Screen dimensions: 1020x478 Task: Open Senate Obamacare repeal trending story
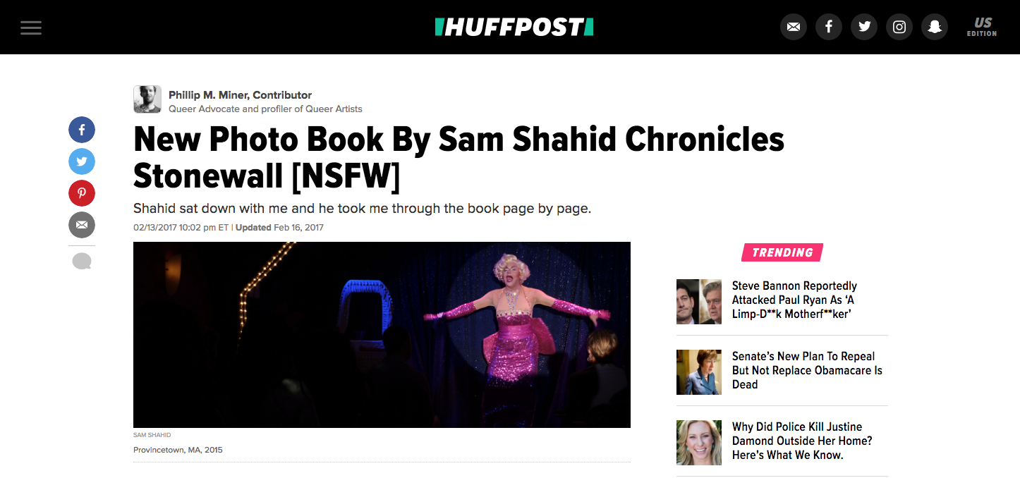(807, 370)
